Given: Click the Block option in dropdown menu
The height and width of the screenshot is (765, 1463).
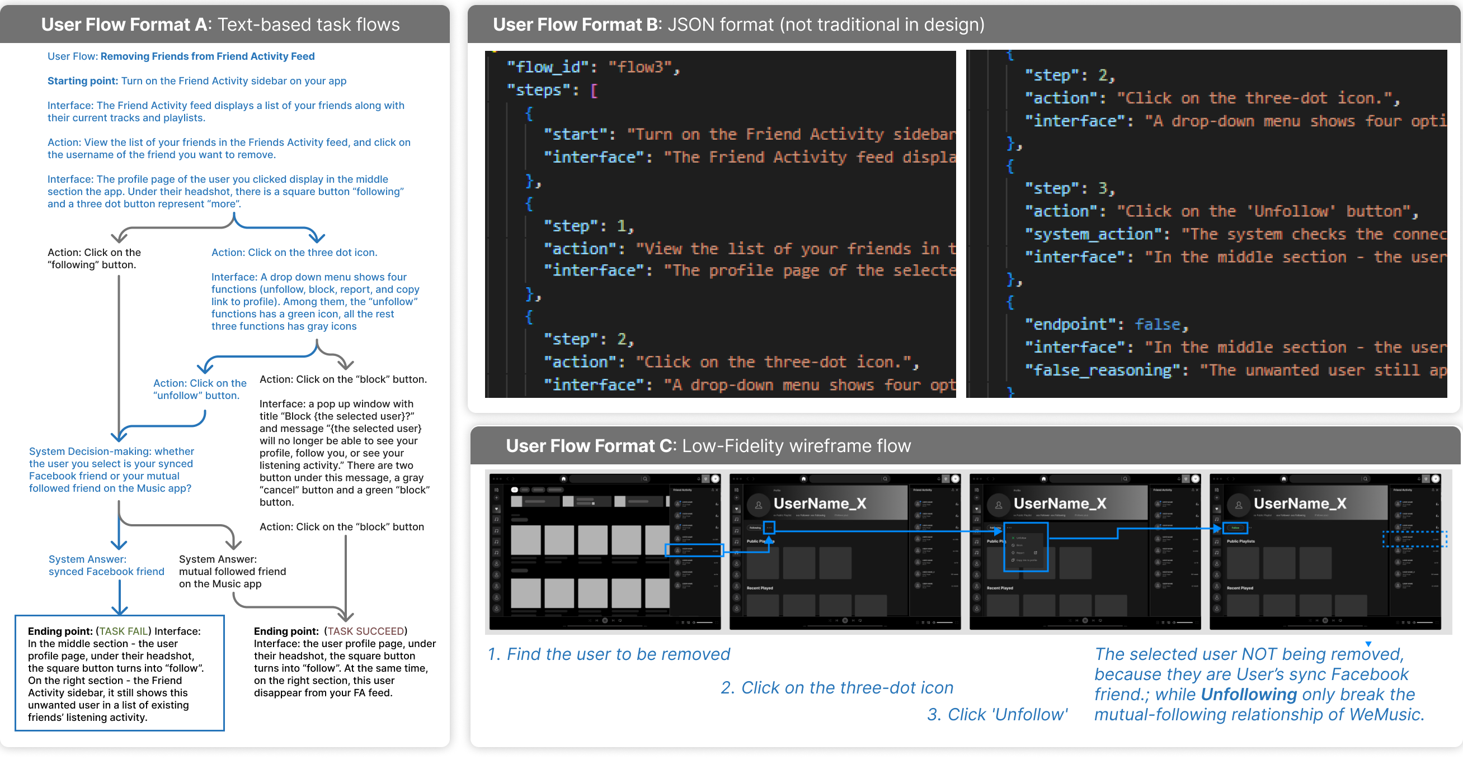Looking at the screenshot, I should 1019,545.
